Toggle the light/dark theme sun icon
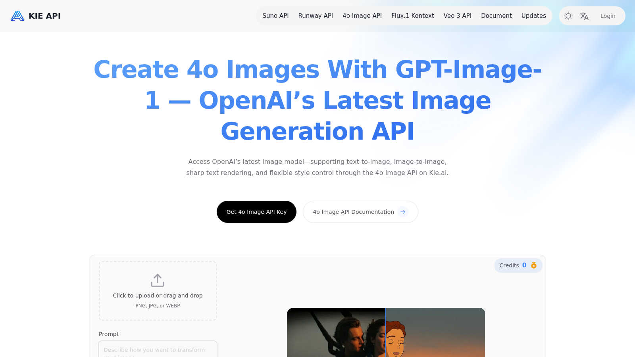The image size is (635, 357). click(568, 16)
